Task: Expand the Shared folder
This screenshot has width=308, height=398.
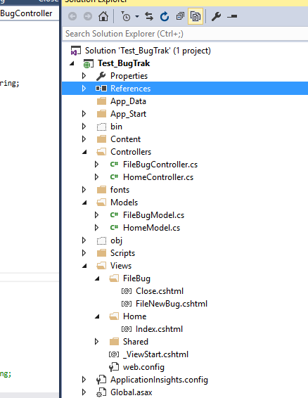Action: tap(97, 342)
